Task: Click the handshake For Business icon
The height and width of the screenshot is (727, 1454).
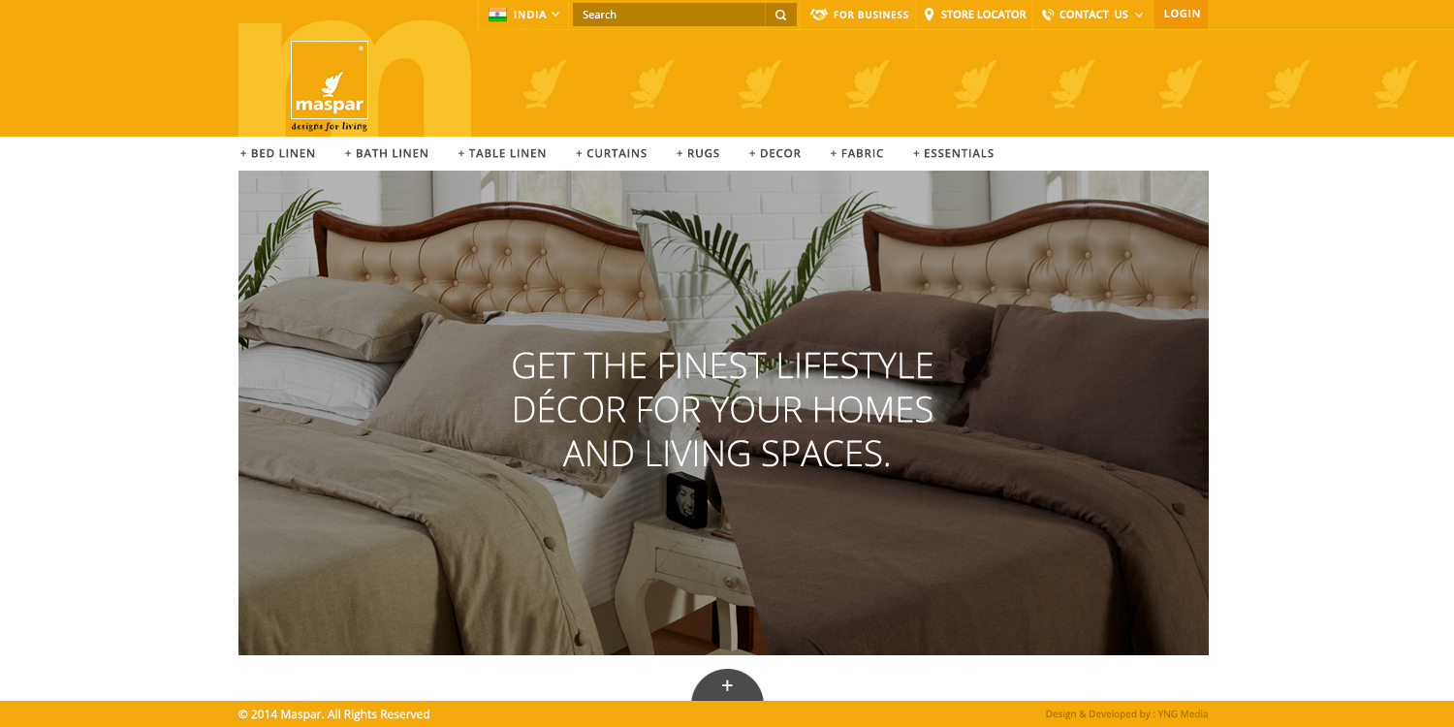Action: point(819,15)
